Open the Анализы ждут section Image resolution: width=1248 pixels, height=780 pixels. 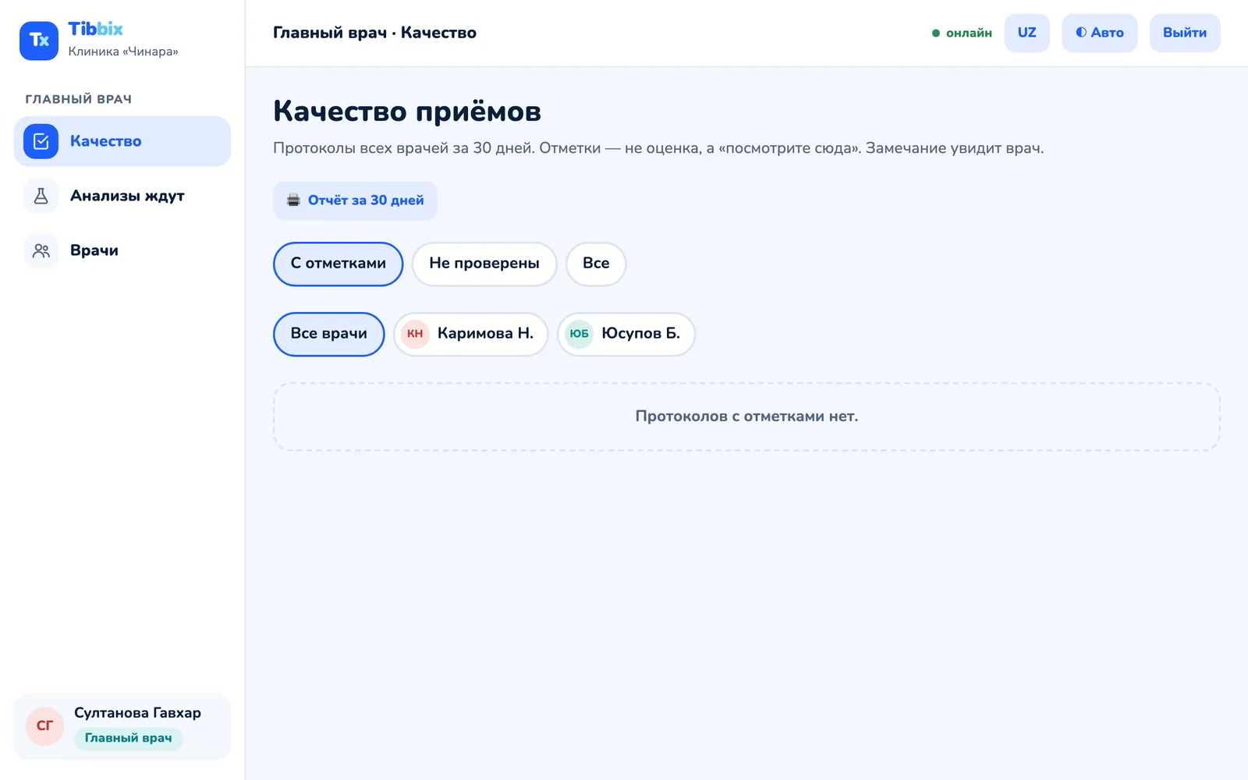122,196
